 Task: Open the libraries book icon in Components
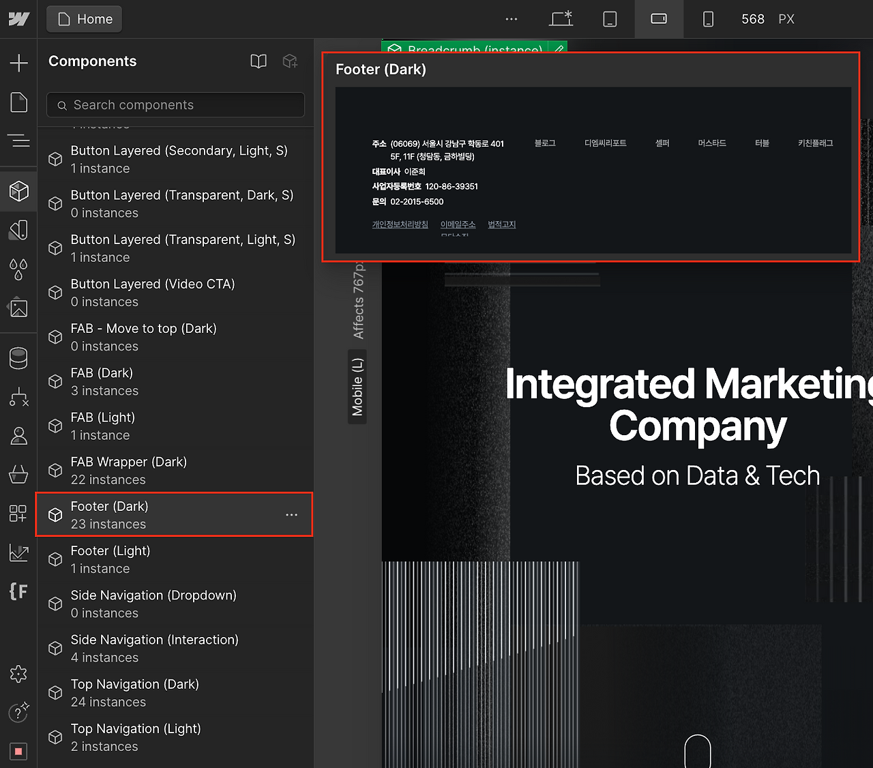point(258,61)
